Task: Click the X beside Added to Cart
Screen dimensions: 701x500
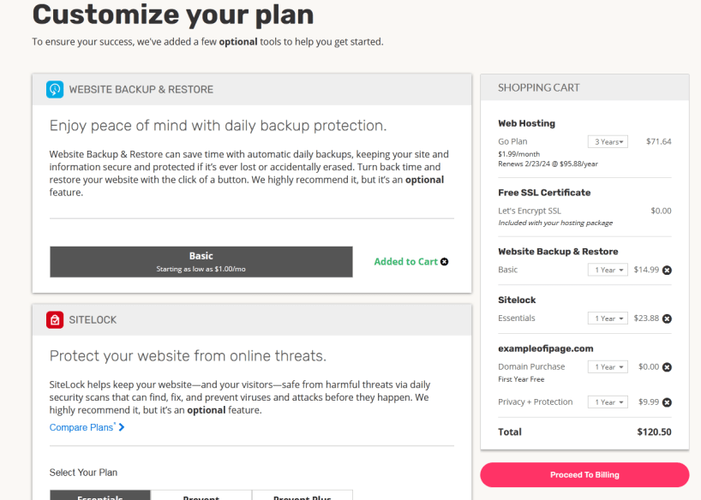Action: coord(444,262)
